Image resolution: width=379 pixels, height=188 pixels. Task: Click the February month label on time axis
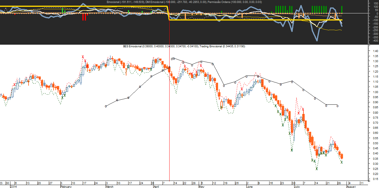tap(66, 187)
